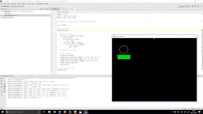The height and width of the screenshot is (114, 203).
Task: Close the pygame-video2.py editor tab
Action: (75, 9)
